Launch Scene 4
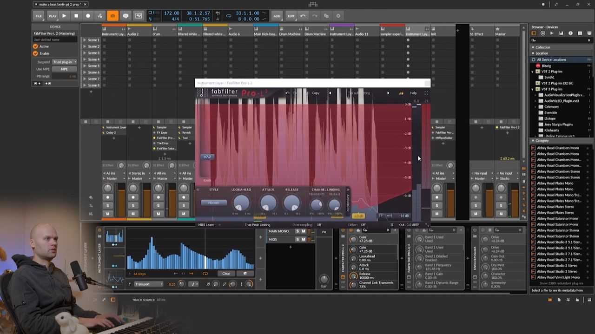The image size is (595, 334). (85, 59)
